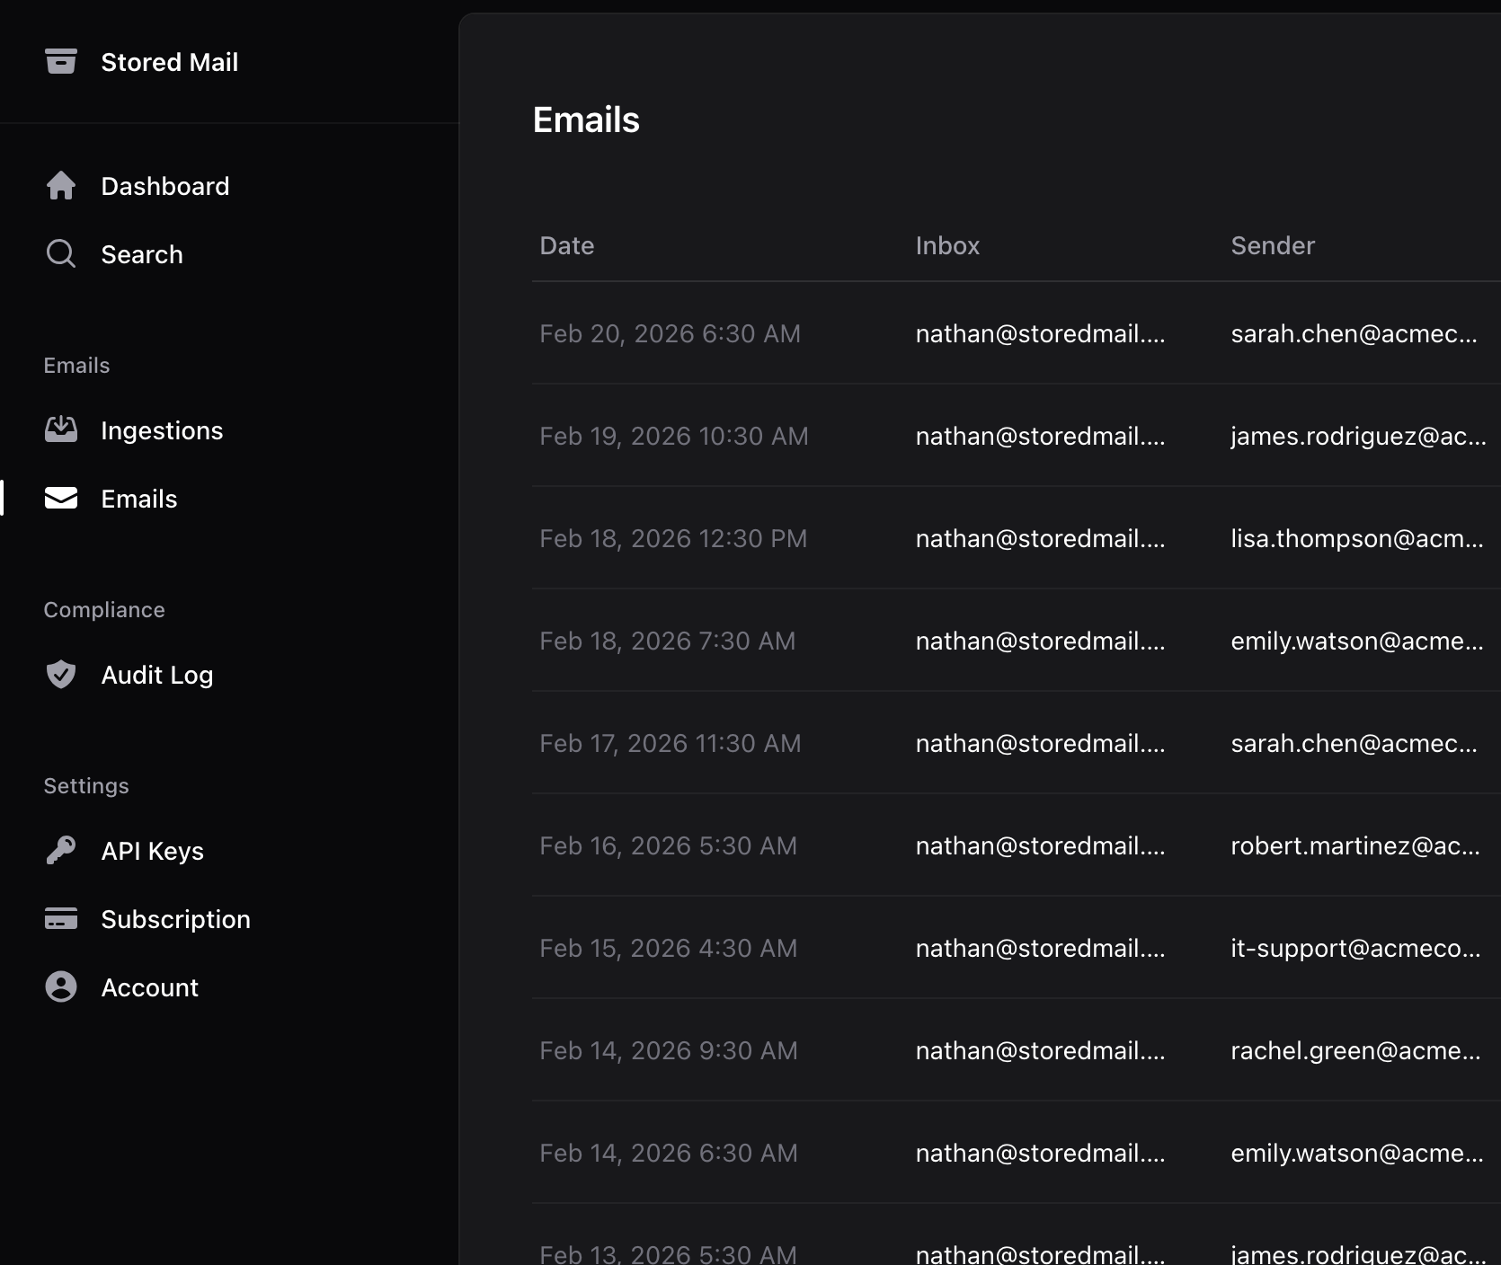Click the Dashboard home icon
Viewport: 1501px width, 1265px height.
pos(60,186)
